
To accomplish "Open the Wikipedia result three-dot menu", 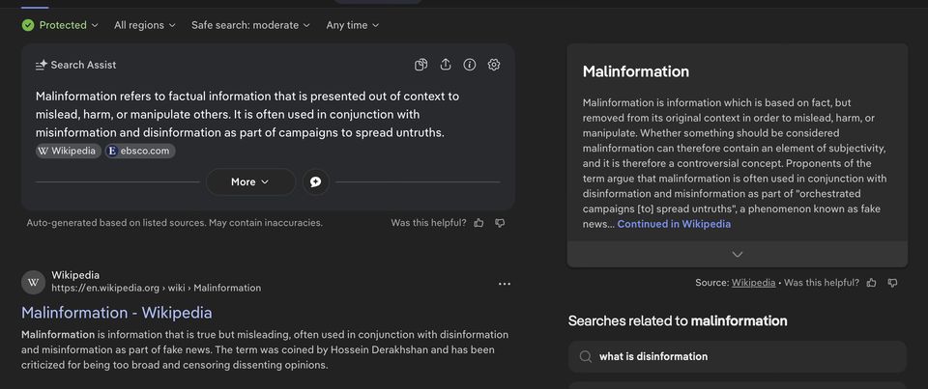I will (505, 284).
